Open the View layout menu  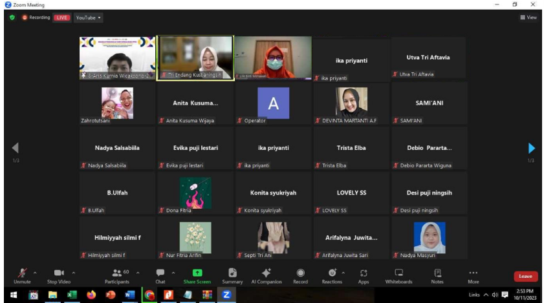point(528,17)
